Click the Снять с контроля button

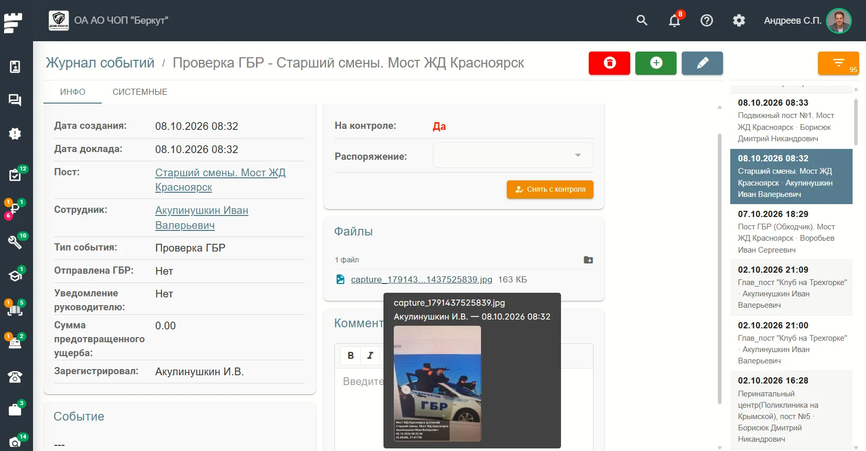point(550,189)
